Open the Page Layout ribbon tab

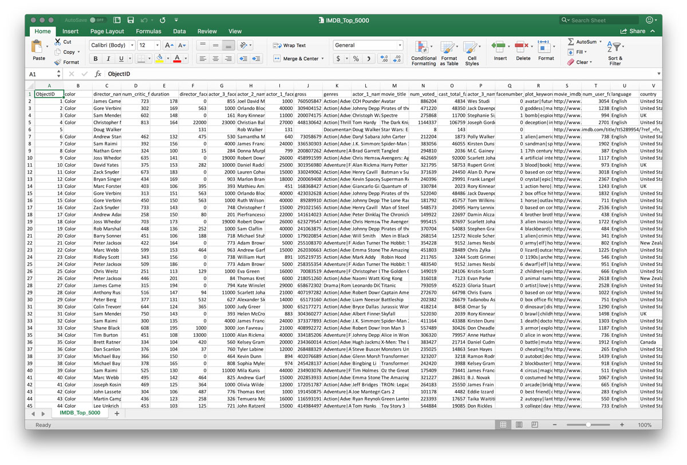click(x=107, y=31)
